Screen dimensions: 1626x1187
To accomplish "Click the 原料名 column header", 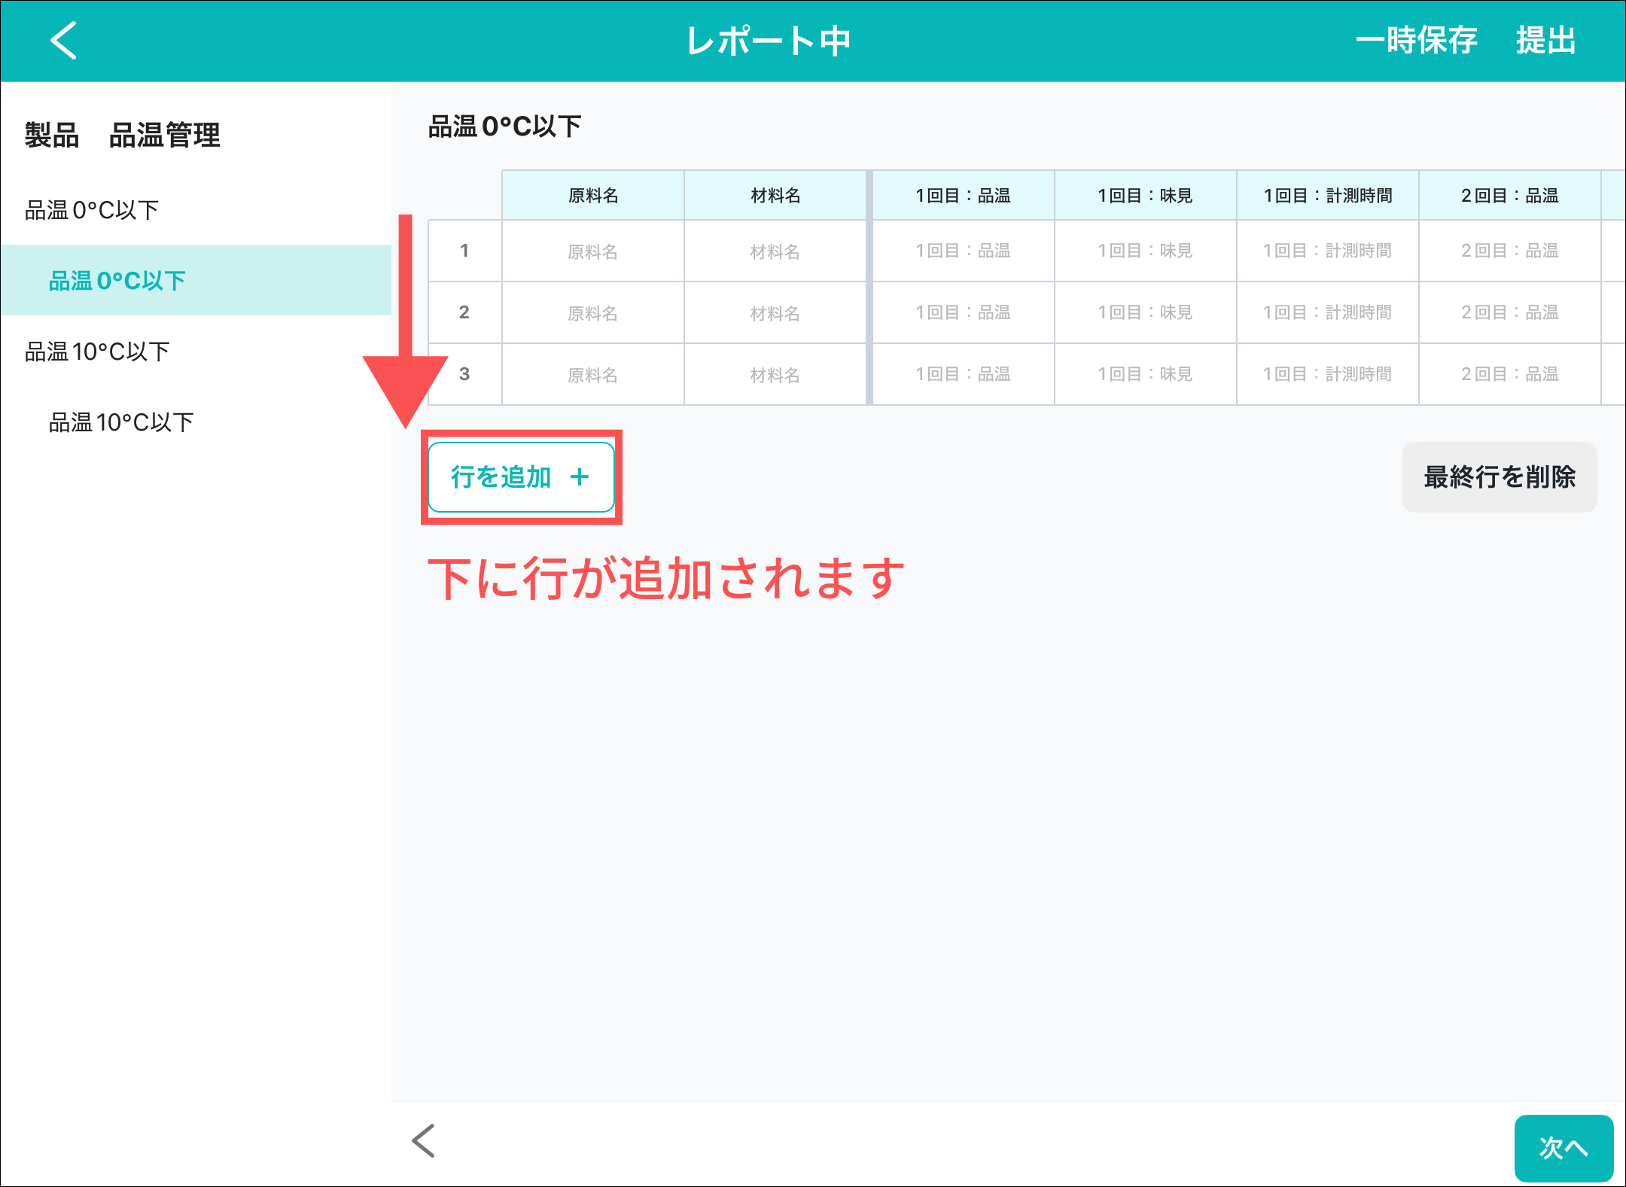I will coord(593,196).
